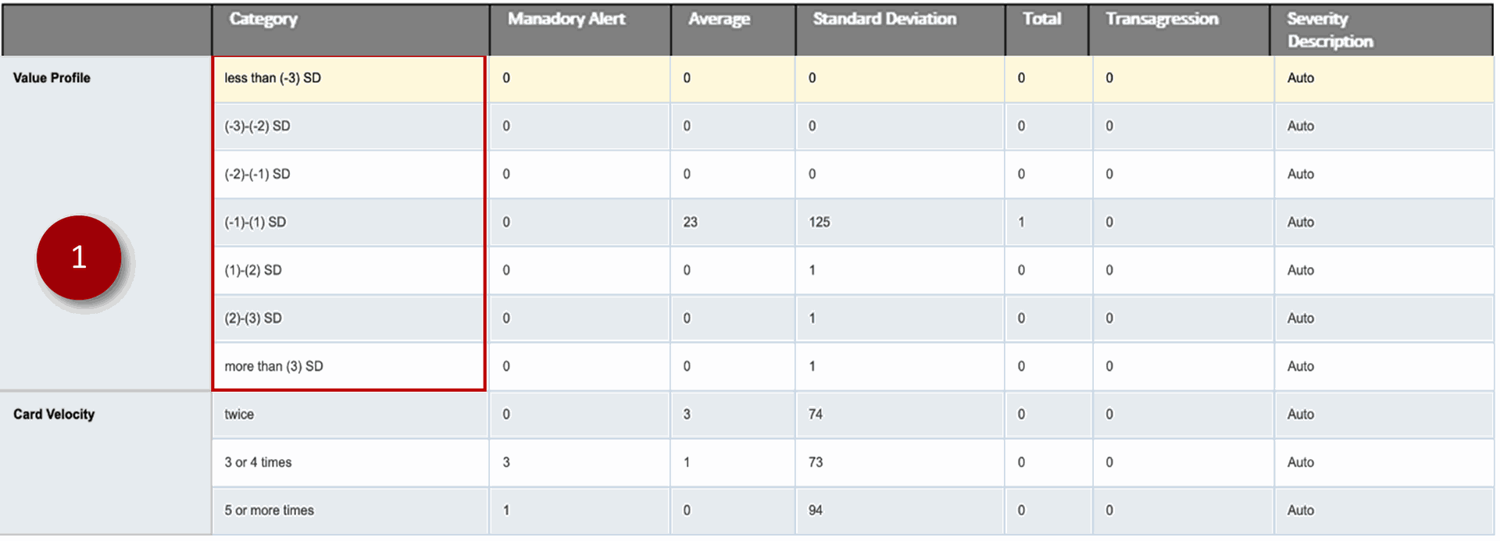Screen dimensions: 1500x541
Task: Select the "(-1)-(1) SD" category row
Action: [x=255, y=222]
